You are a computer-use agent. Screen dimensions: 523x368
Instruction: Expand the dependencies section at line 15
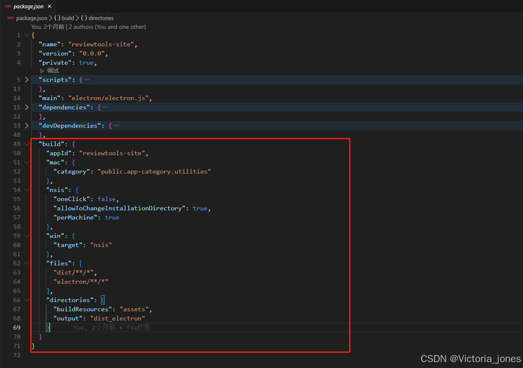coord(26,107)
